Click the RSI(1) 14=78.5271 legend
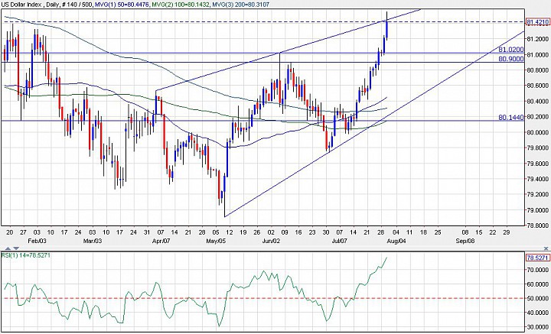551x334 pixels. pyautogui.click(x=26, y=255)
